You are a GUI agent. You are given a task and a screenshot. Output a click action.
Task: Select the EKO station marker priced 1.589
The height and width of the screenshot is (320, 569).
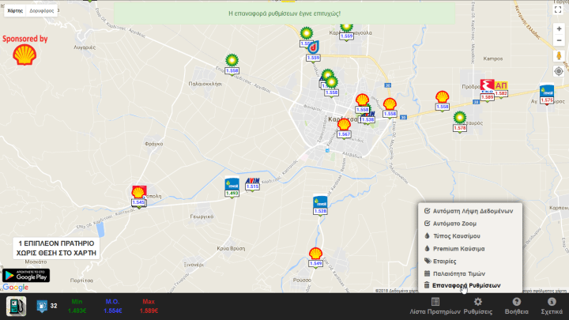click(487, 90)
